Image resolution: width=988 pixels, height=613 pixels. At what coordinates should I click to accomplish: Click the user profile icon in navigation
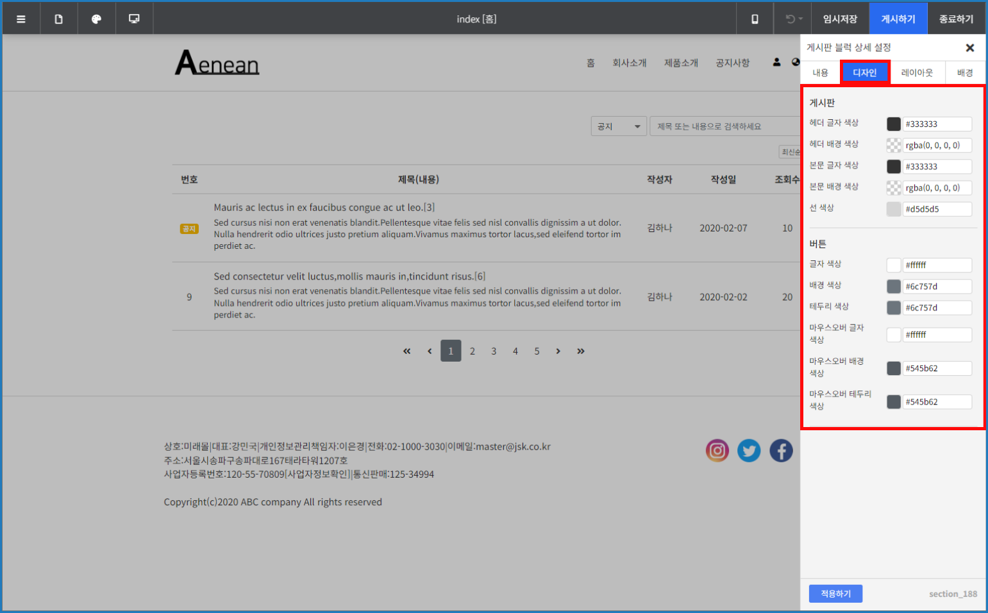click(x=776, y=62)
